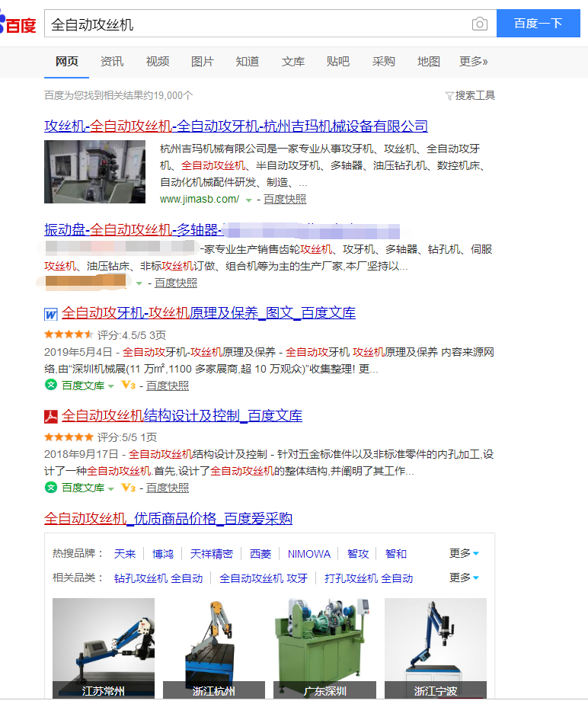Click green shield icon under 结构设计及控制 result
The height and width of the screenshot is (704, 588).
click(51, 487)
